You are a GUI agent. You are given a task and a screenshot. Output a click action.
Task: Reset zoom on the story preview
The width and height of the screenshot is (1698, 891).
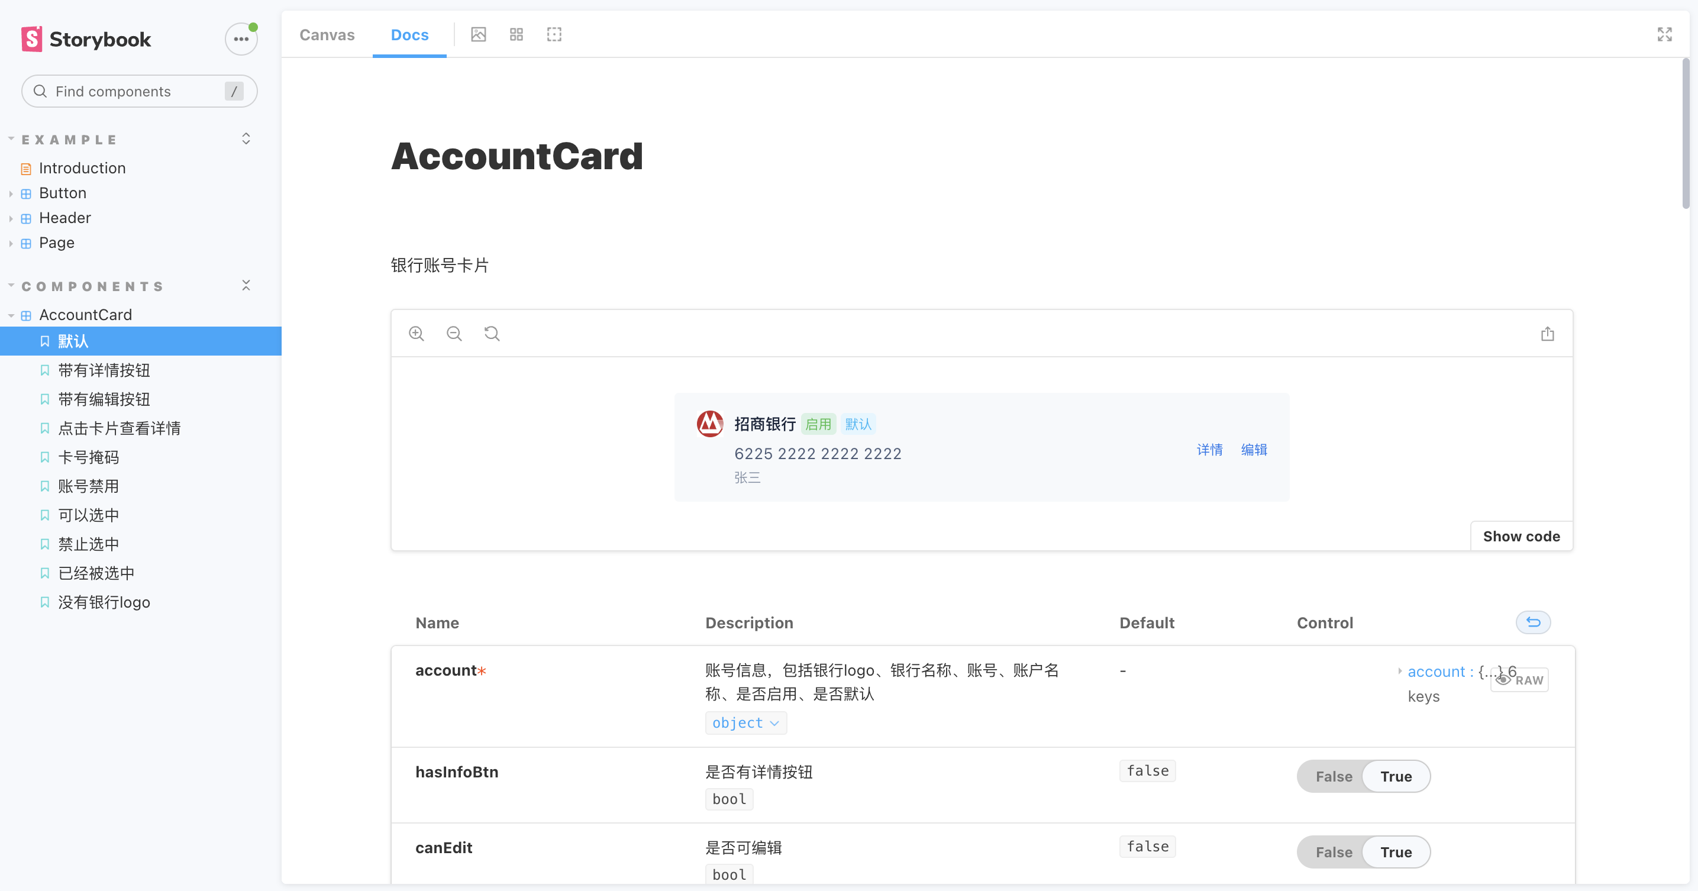pos(492,334)
